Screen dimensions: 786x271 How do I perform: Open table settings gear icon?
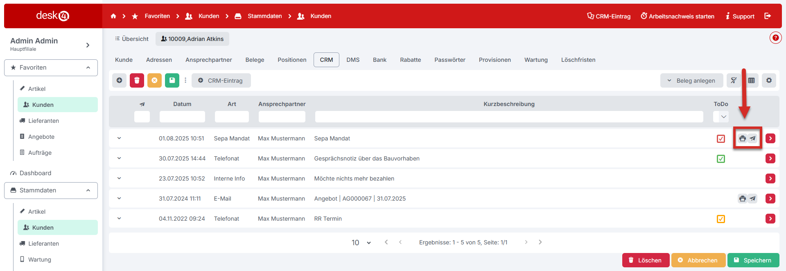769,81
